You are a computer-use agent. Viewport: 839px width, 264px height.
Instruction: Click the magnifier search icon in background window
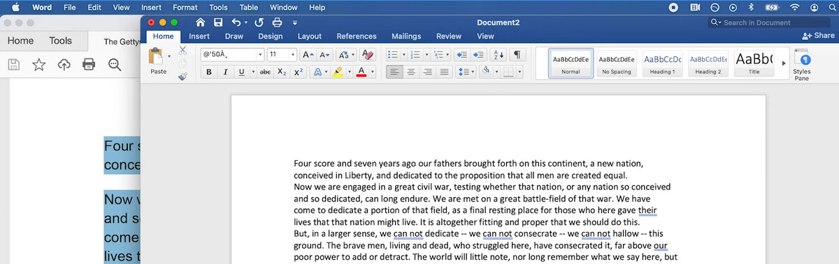115,65
